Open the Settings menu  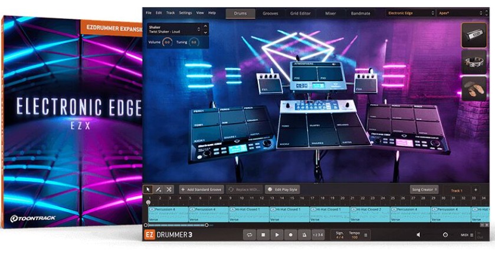click(185, 13)
